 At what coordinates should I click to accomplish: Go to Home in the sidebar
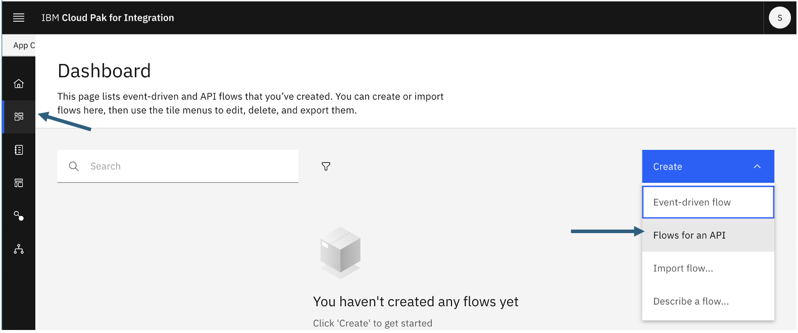coord(19,84)
